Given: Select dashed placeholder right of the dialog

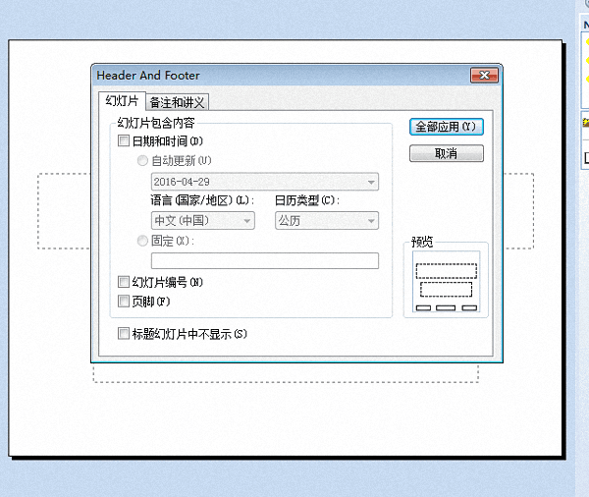Looking at the screenshot, I should click(x=518, y=210).
